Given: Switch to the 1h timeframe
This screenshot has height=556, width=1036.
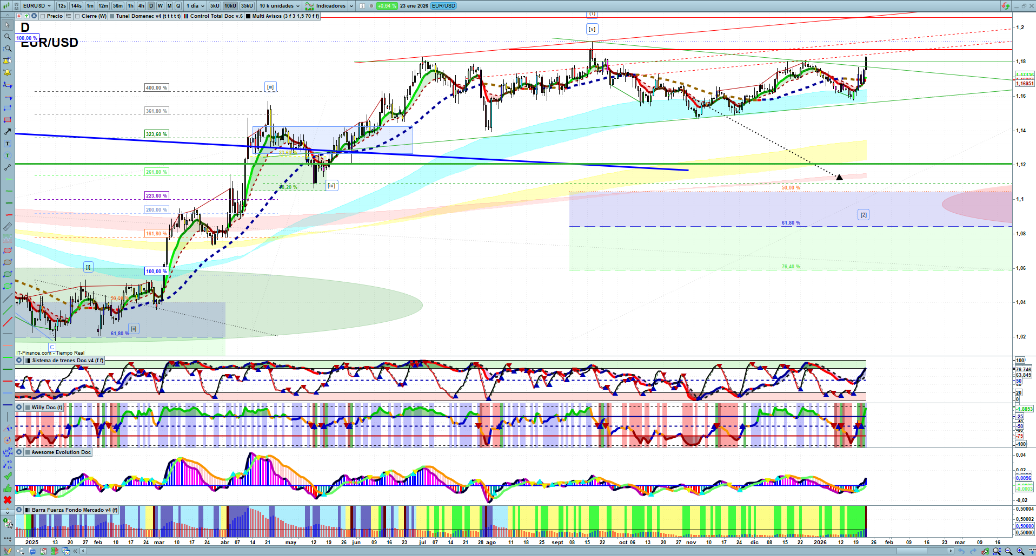Looking at the screenshot, I should 130,6.
